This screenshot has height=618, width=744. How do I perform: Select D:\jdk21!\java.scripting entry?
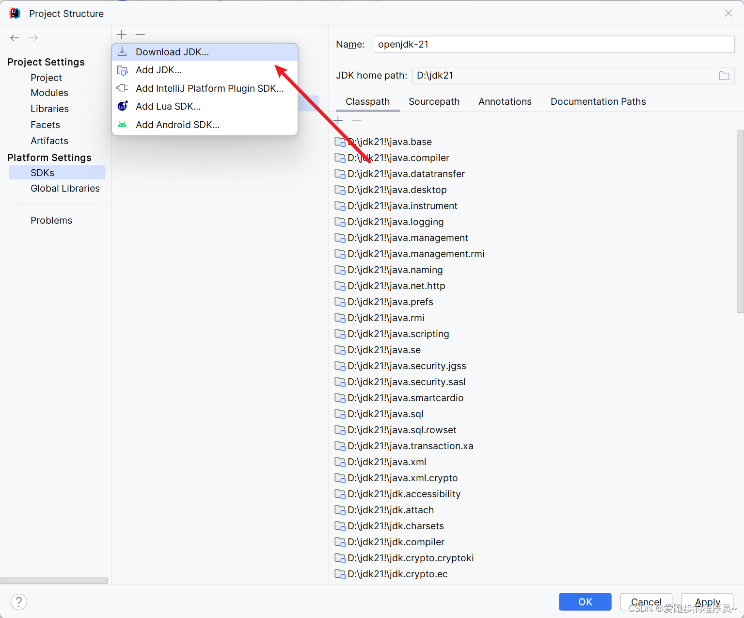[398, 334]
